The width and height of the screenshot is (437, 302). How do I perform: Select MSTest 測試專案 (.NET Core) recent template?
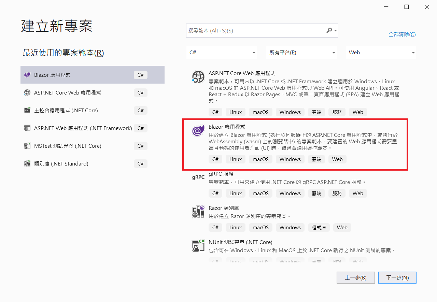coord(93,146)
